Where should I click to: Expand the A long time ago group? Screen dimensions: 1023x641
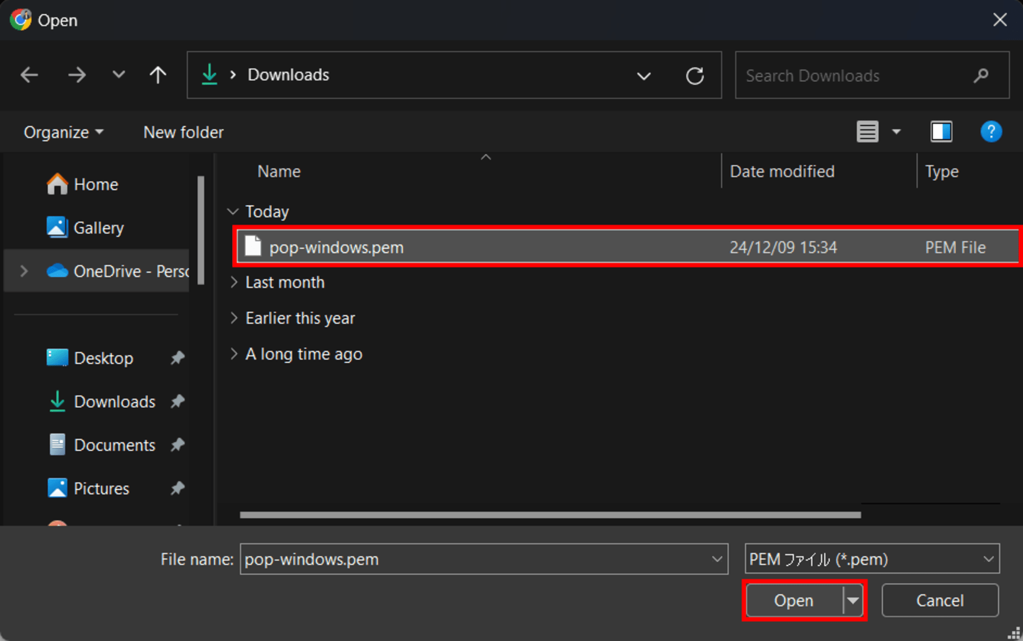(x=234, y=353)
